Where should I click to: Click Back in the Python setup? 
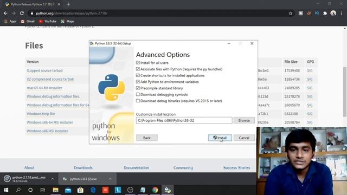pos(147,138)
